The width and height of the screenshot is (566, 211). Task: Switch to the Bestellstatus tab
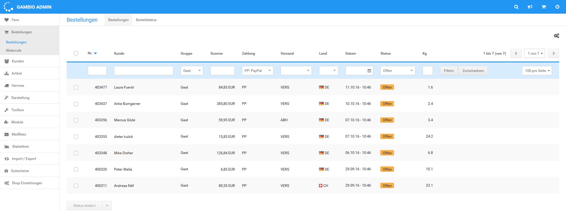pos(146,20)
